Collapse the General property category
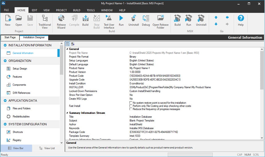The image size is (265, 157). coord(67,49)
